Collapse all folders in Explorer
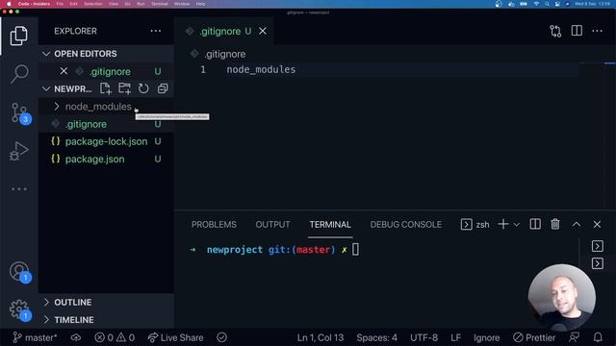This screenshot has height=346, width=616. 163,88
